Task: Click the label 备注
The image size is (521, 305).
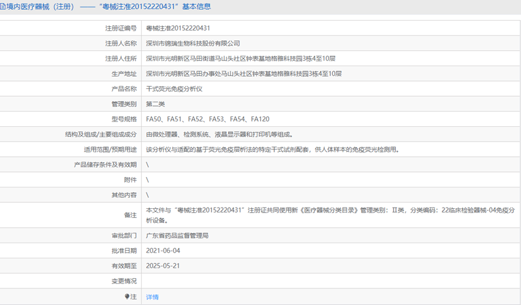Action: (x=130, y=215)
